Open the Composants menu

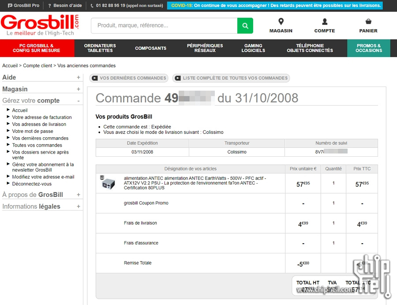[151, 48]
